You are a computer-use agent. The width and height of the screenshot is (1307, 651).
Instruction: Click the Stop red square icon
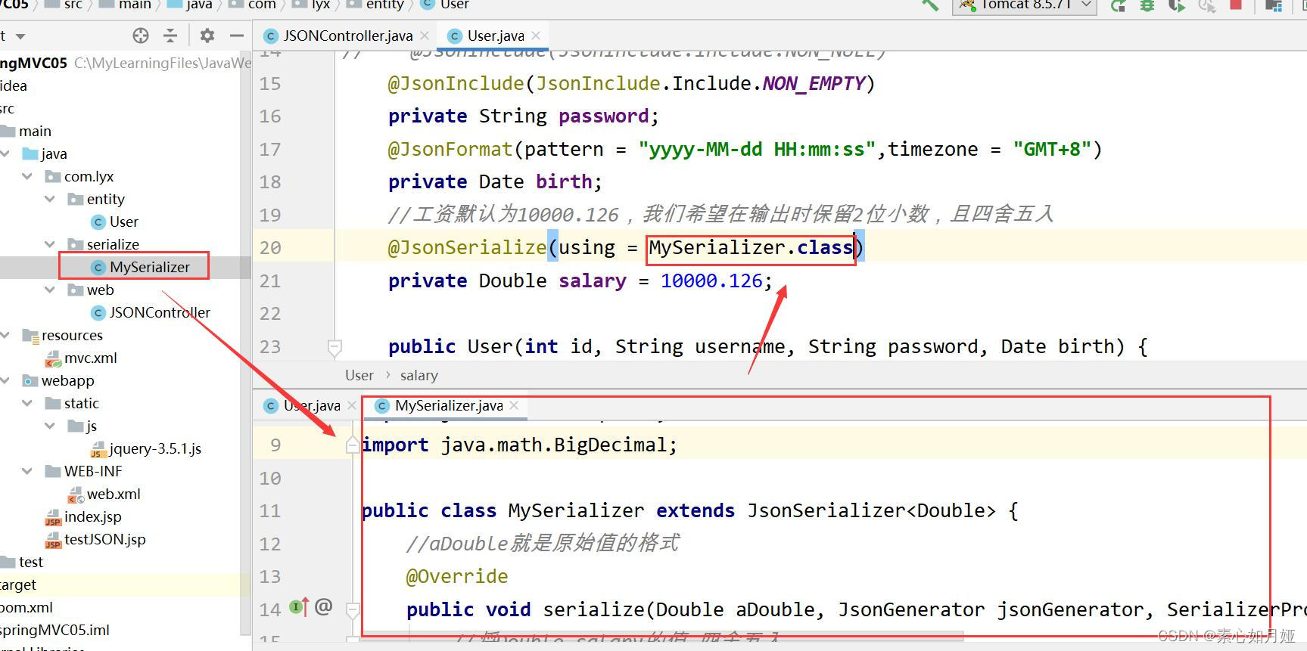[x=1236, y=5]
